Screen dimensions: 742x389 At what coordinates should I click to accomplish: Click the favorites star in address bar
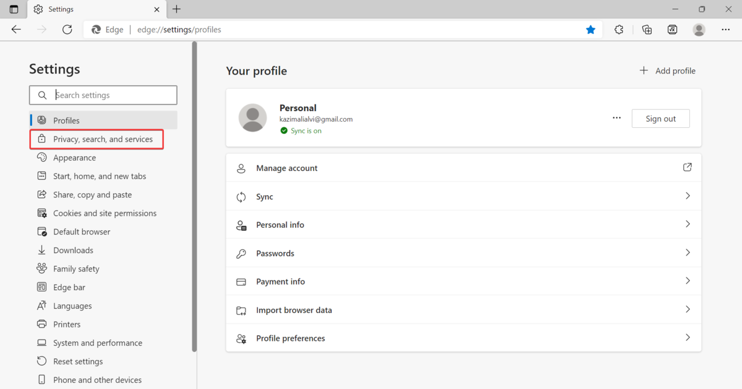click(x=591, y=30)
